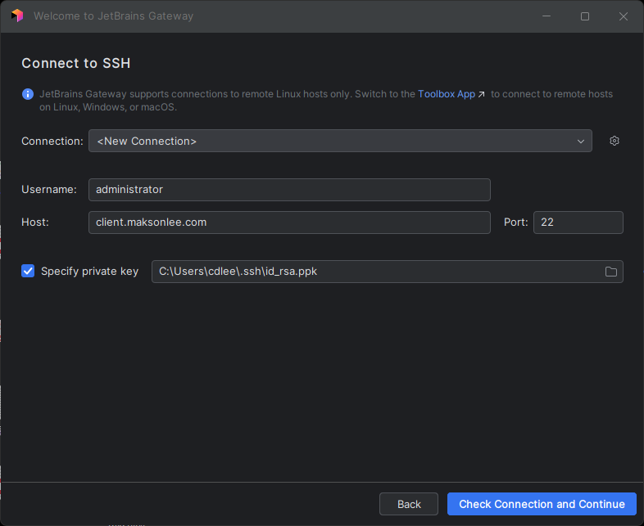Click the JetBrains Gateway logo icon
This screenshot has height=526, width=644.
(17, 16)
